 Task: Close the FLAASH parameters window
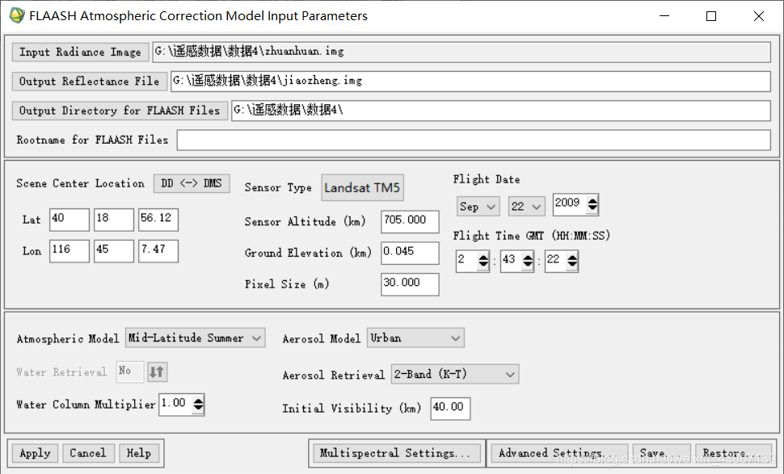tap(758, 16)
